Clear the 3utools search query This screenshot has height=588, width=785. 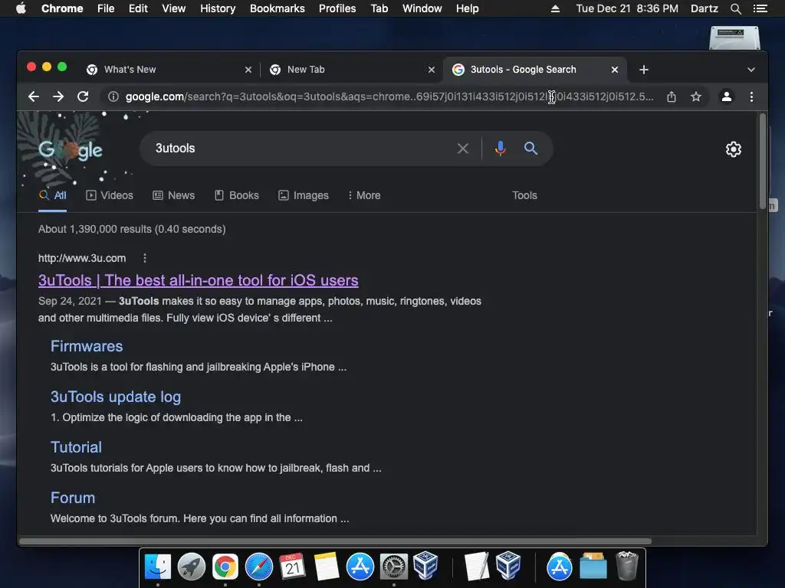463,149
